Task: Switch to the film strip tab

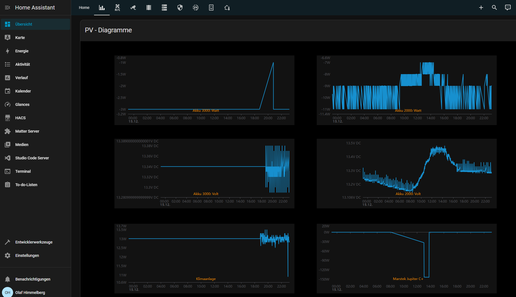Action: [149, 8]
